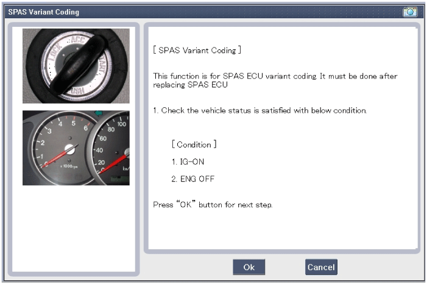Click the 'Check the vehicle status' instruction line

point(259,110)
